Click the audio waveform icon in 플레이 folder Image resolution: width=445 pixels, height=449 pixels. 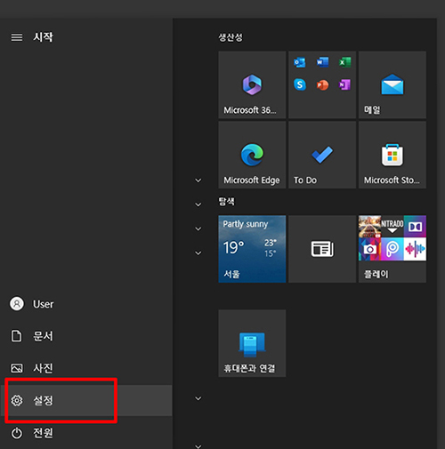pyautogui.click(x=415, y=249)
